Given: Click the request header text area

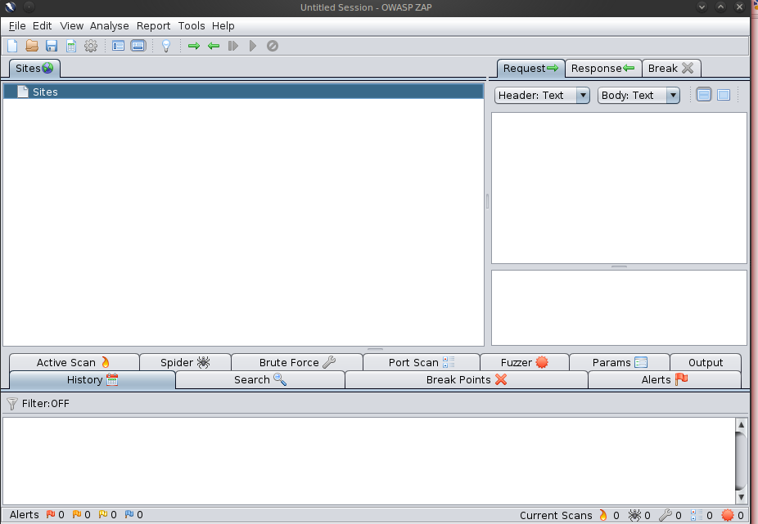Looking at the screenshot, I should 619,188.
